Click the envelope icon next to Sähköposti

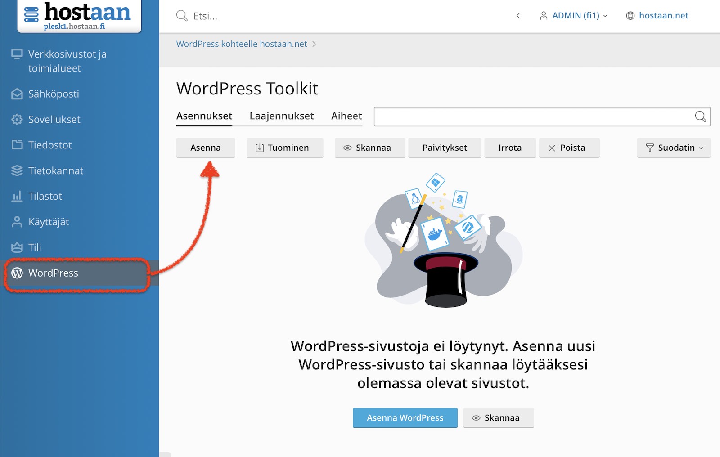tap(17, 94)
